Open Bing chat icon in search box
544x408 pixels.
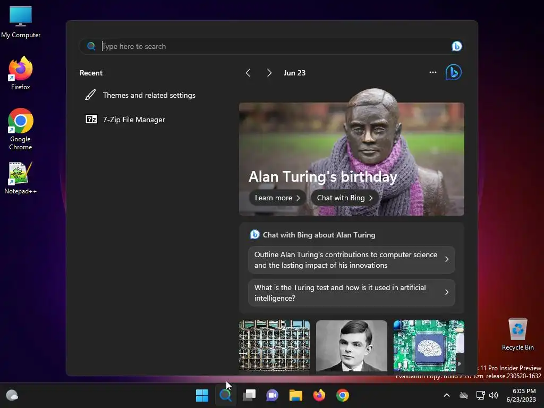[456, 46]
